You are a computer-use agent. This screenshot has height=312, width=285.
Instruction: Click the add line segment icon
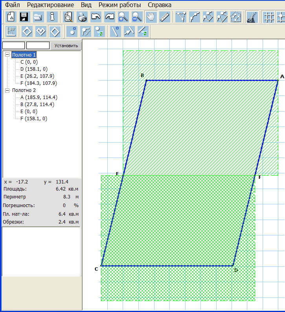point(116,31)
